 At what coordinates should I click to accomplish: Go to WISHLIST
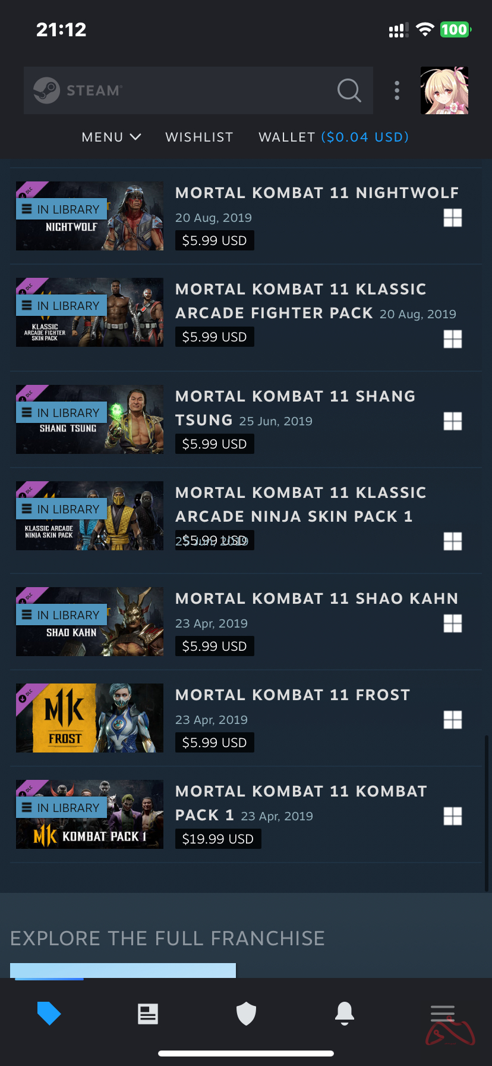pos(199,137)
